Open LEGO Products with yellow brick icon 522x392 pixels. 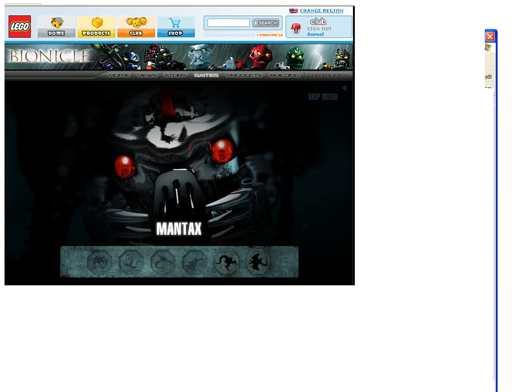[x=96, y=27]
